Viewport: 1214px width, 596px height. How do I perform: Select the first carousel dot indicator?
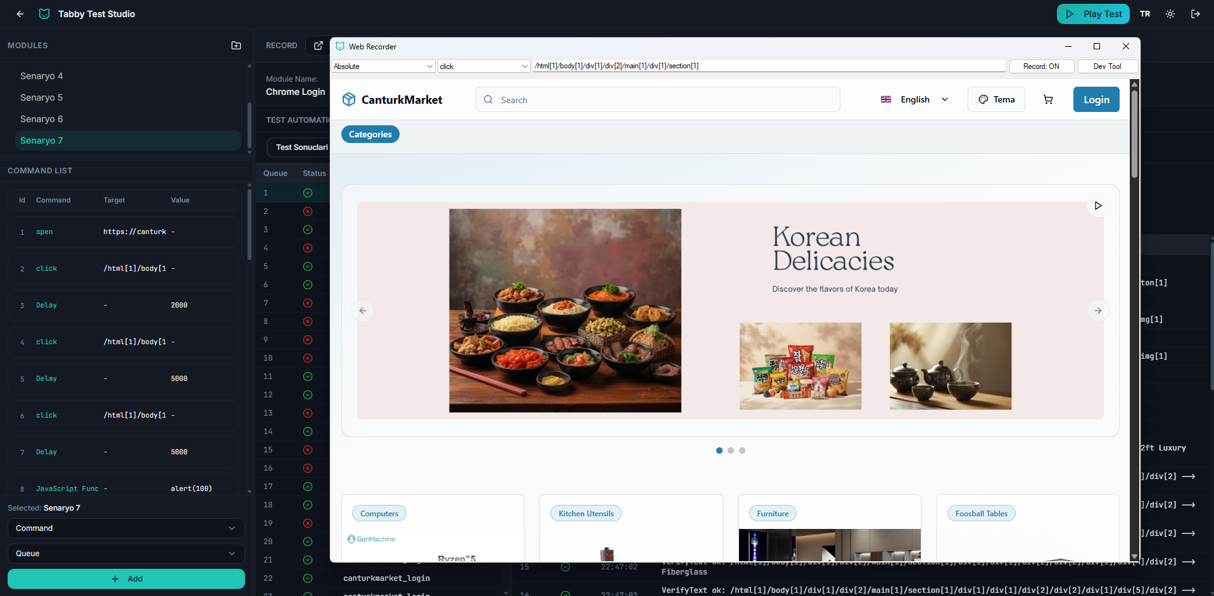tap(719, 450)
